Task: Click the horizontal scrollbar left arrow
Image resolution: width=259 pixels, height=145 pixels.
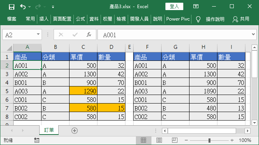Action: click(165, 131)
